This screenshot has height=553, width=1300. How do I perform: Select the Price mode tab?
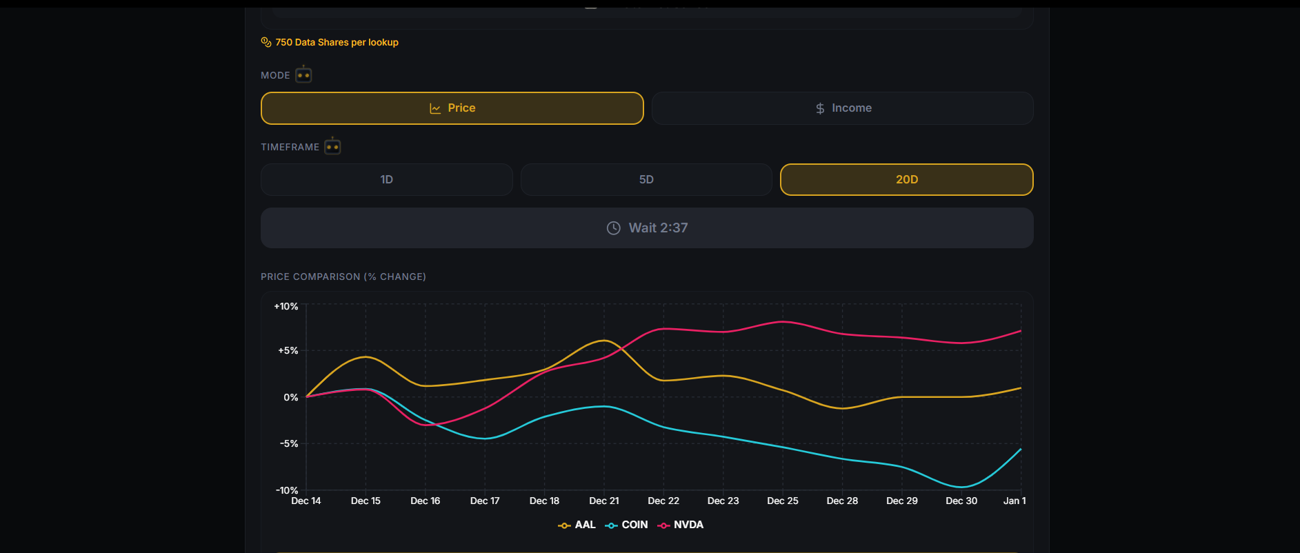click(452, 108)
